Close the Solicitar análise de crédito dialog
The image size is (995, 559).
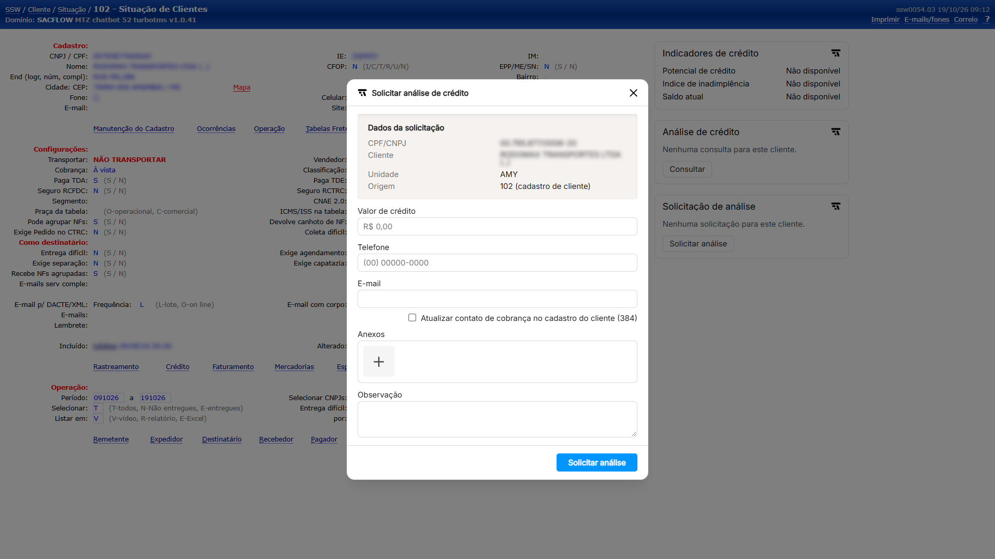click(633, 93)
